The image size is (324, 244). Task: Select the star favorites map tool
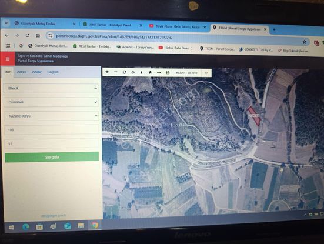pyautogui.click(x=150, y=72)
